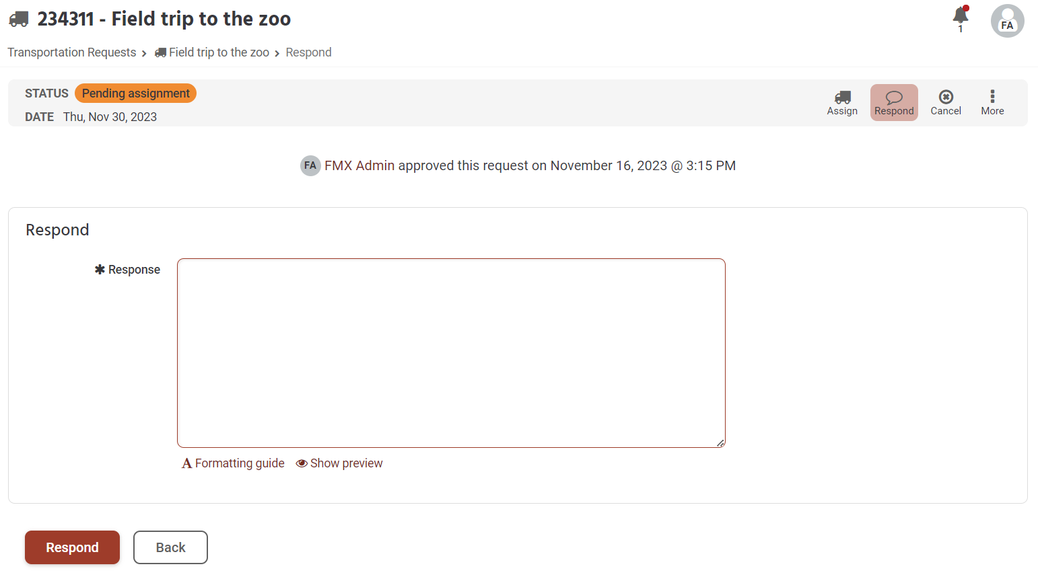Click inside the Response text area

tap(451, 353)
